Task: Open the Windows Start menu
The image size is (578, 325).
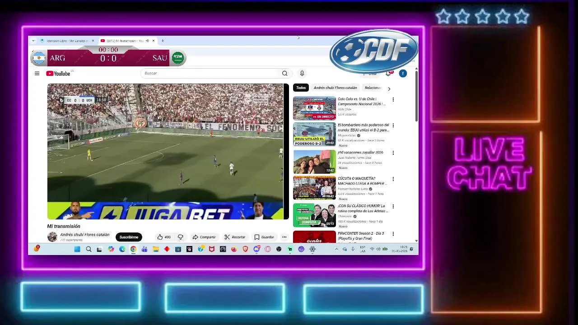Action: (77, 249)
